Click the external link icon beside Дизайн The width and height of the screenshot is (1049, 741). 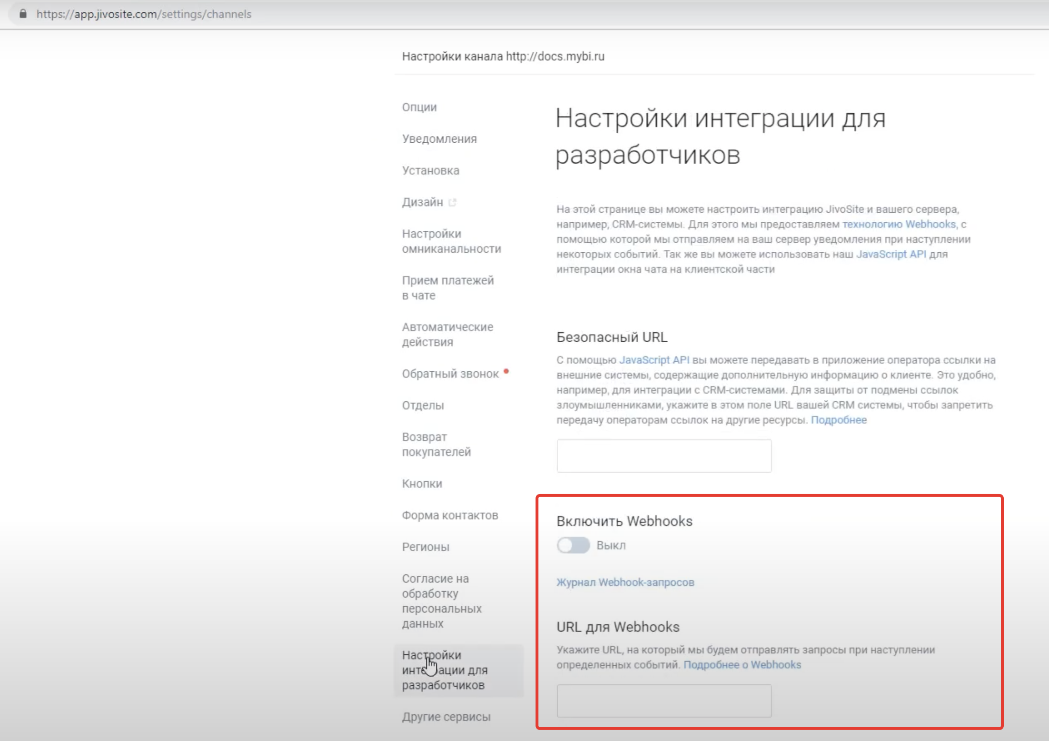click(x=452, y=202)
